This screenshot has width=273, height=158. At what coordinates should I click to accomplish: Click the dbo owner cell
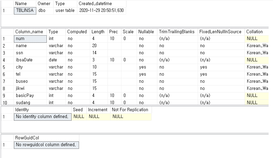(x=45, y=11)
